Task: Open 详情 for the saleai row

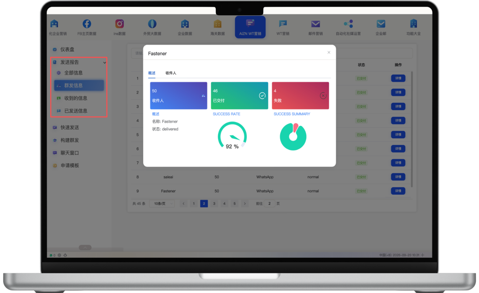Action: [x=398, y=177]
